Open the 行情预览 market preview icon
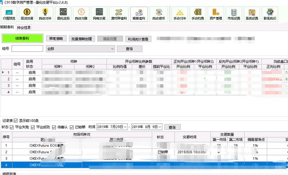288x175 pixels. coord(9,14)
